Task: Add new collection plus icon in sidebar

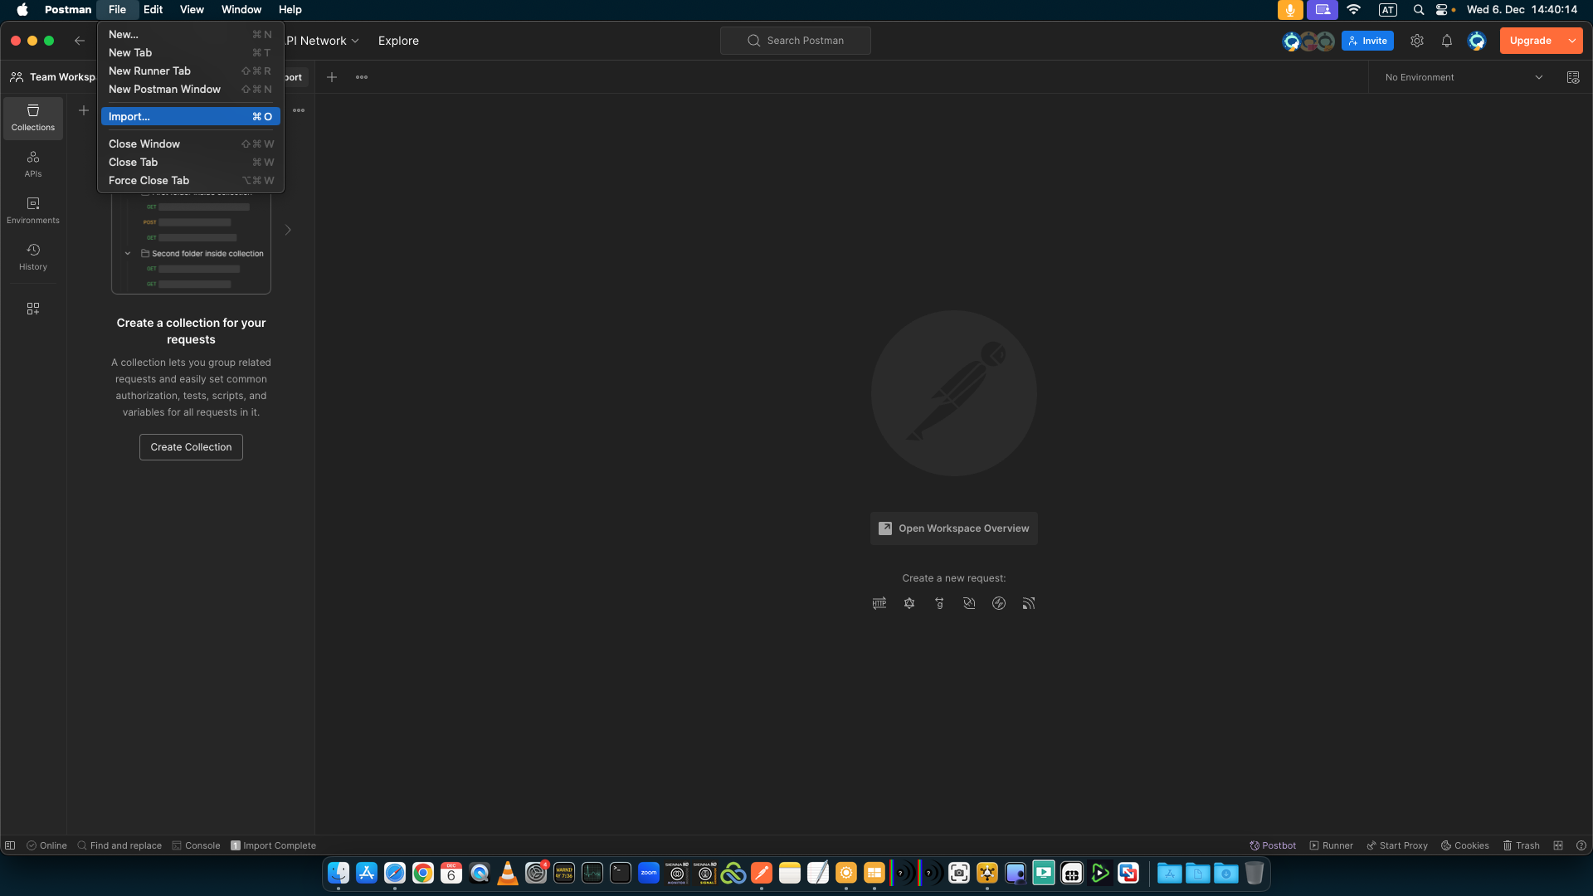Action: [x=84, y=110]
